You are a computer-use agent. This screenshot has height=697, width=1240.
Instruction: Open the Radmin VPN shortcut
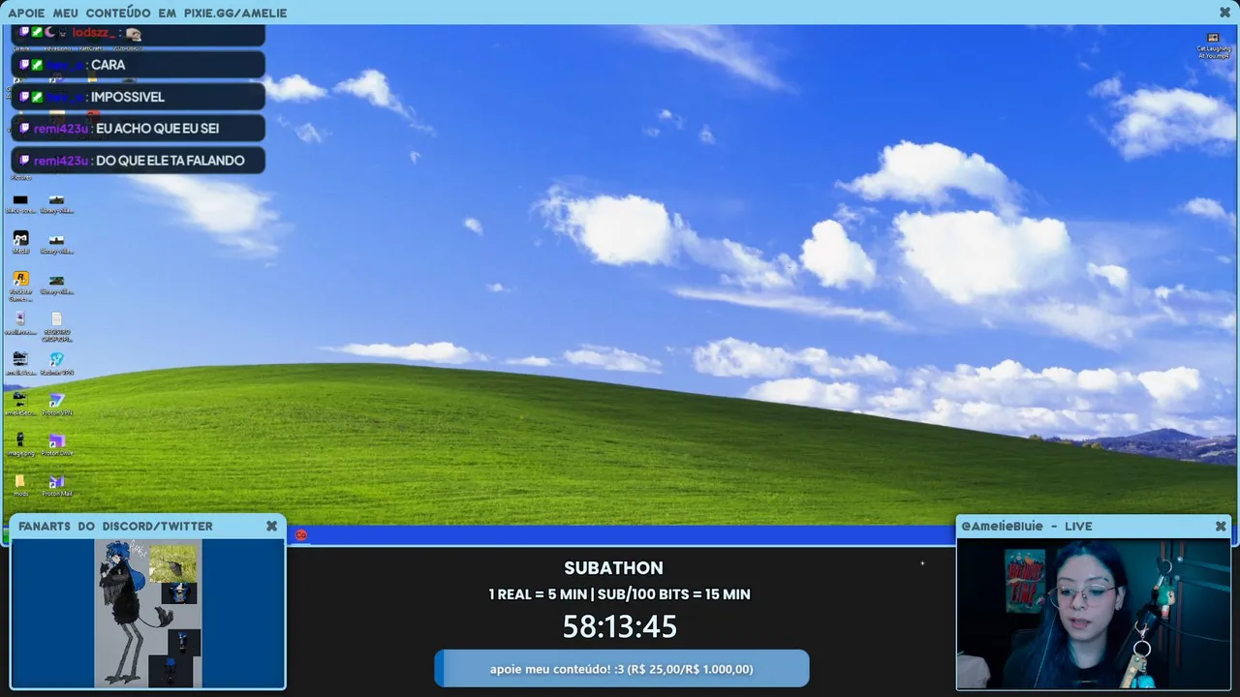(x=57, y=362)
